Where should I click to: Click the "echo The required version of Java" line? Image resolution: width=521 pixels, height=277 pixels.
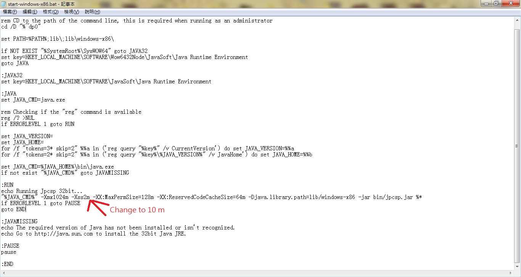[118, 228]
